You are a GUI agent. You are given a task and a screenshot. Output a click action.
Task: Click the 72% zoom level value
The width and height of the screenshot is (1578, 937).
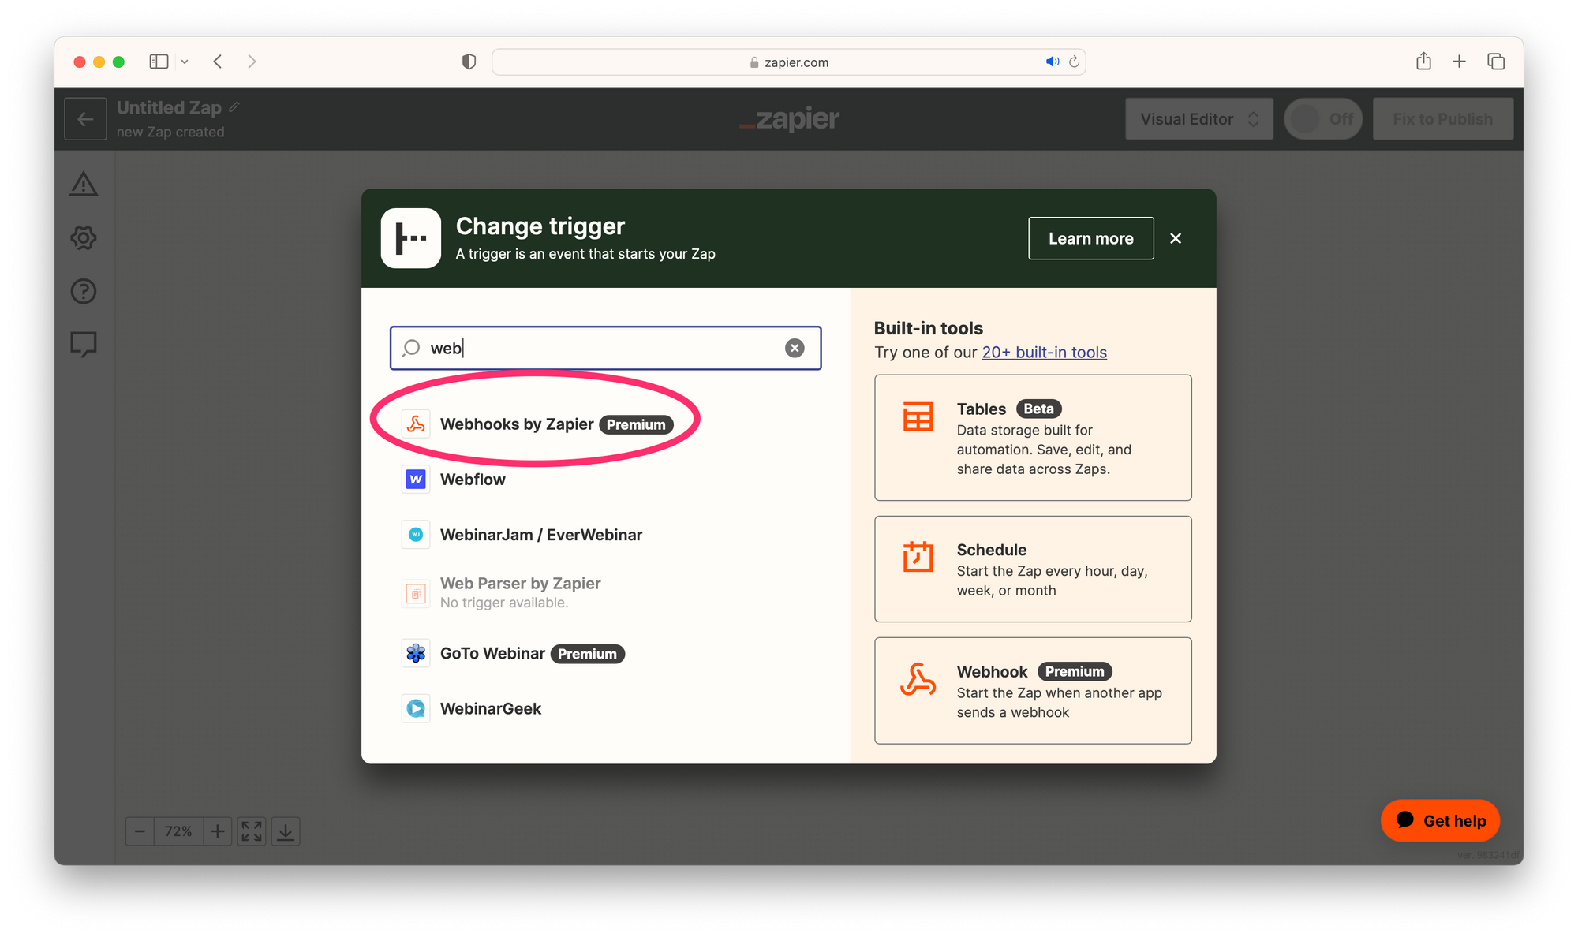point(178,831)
